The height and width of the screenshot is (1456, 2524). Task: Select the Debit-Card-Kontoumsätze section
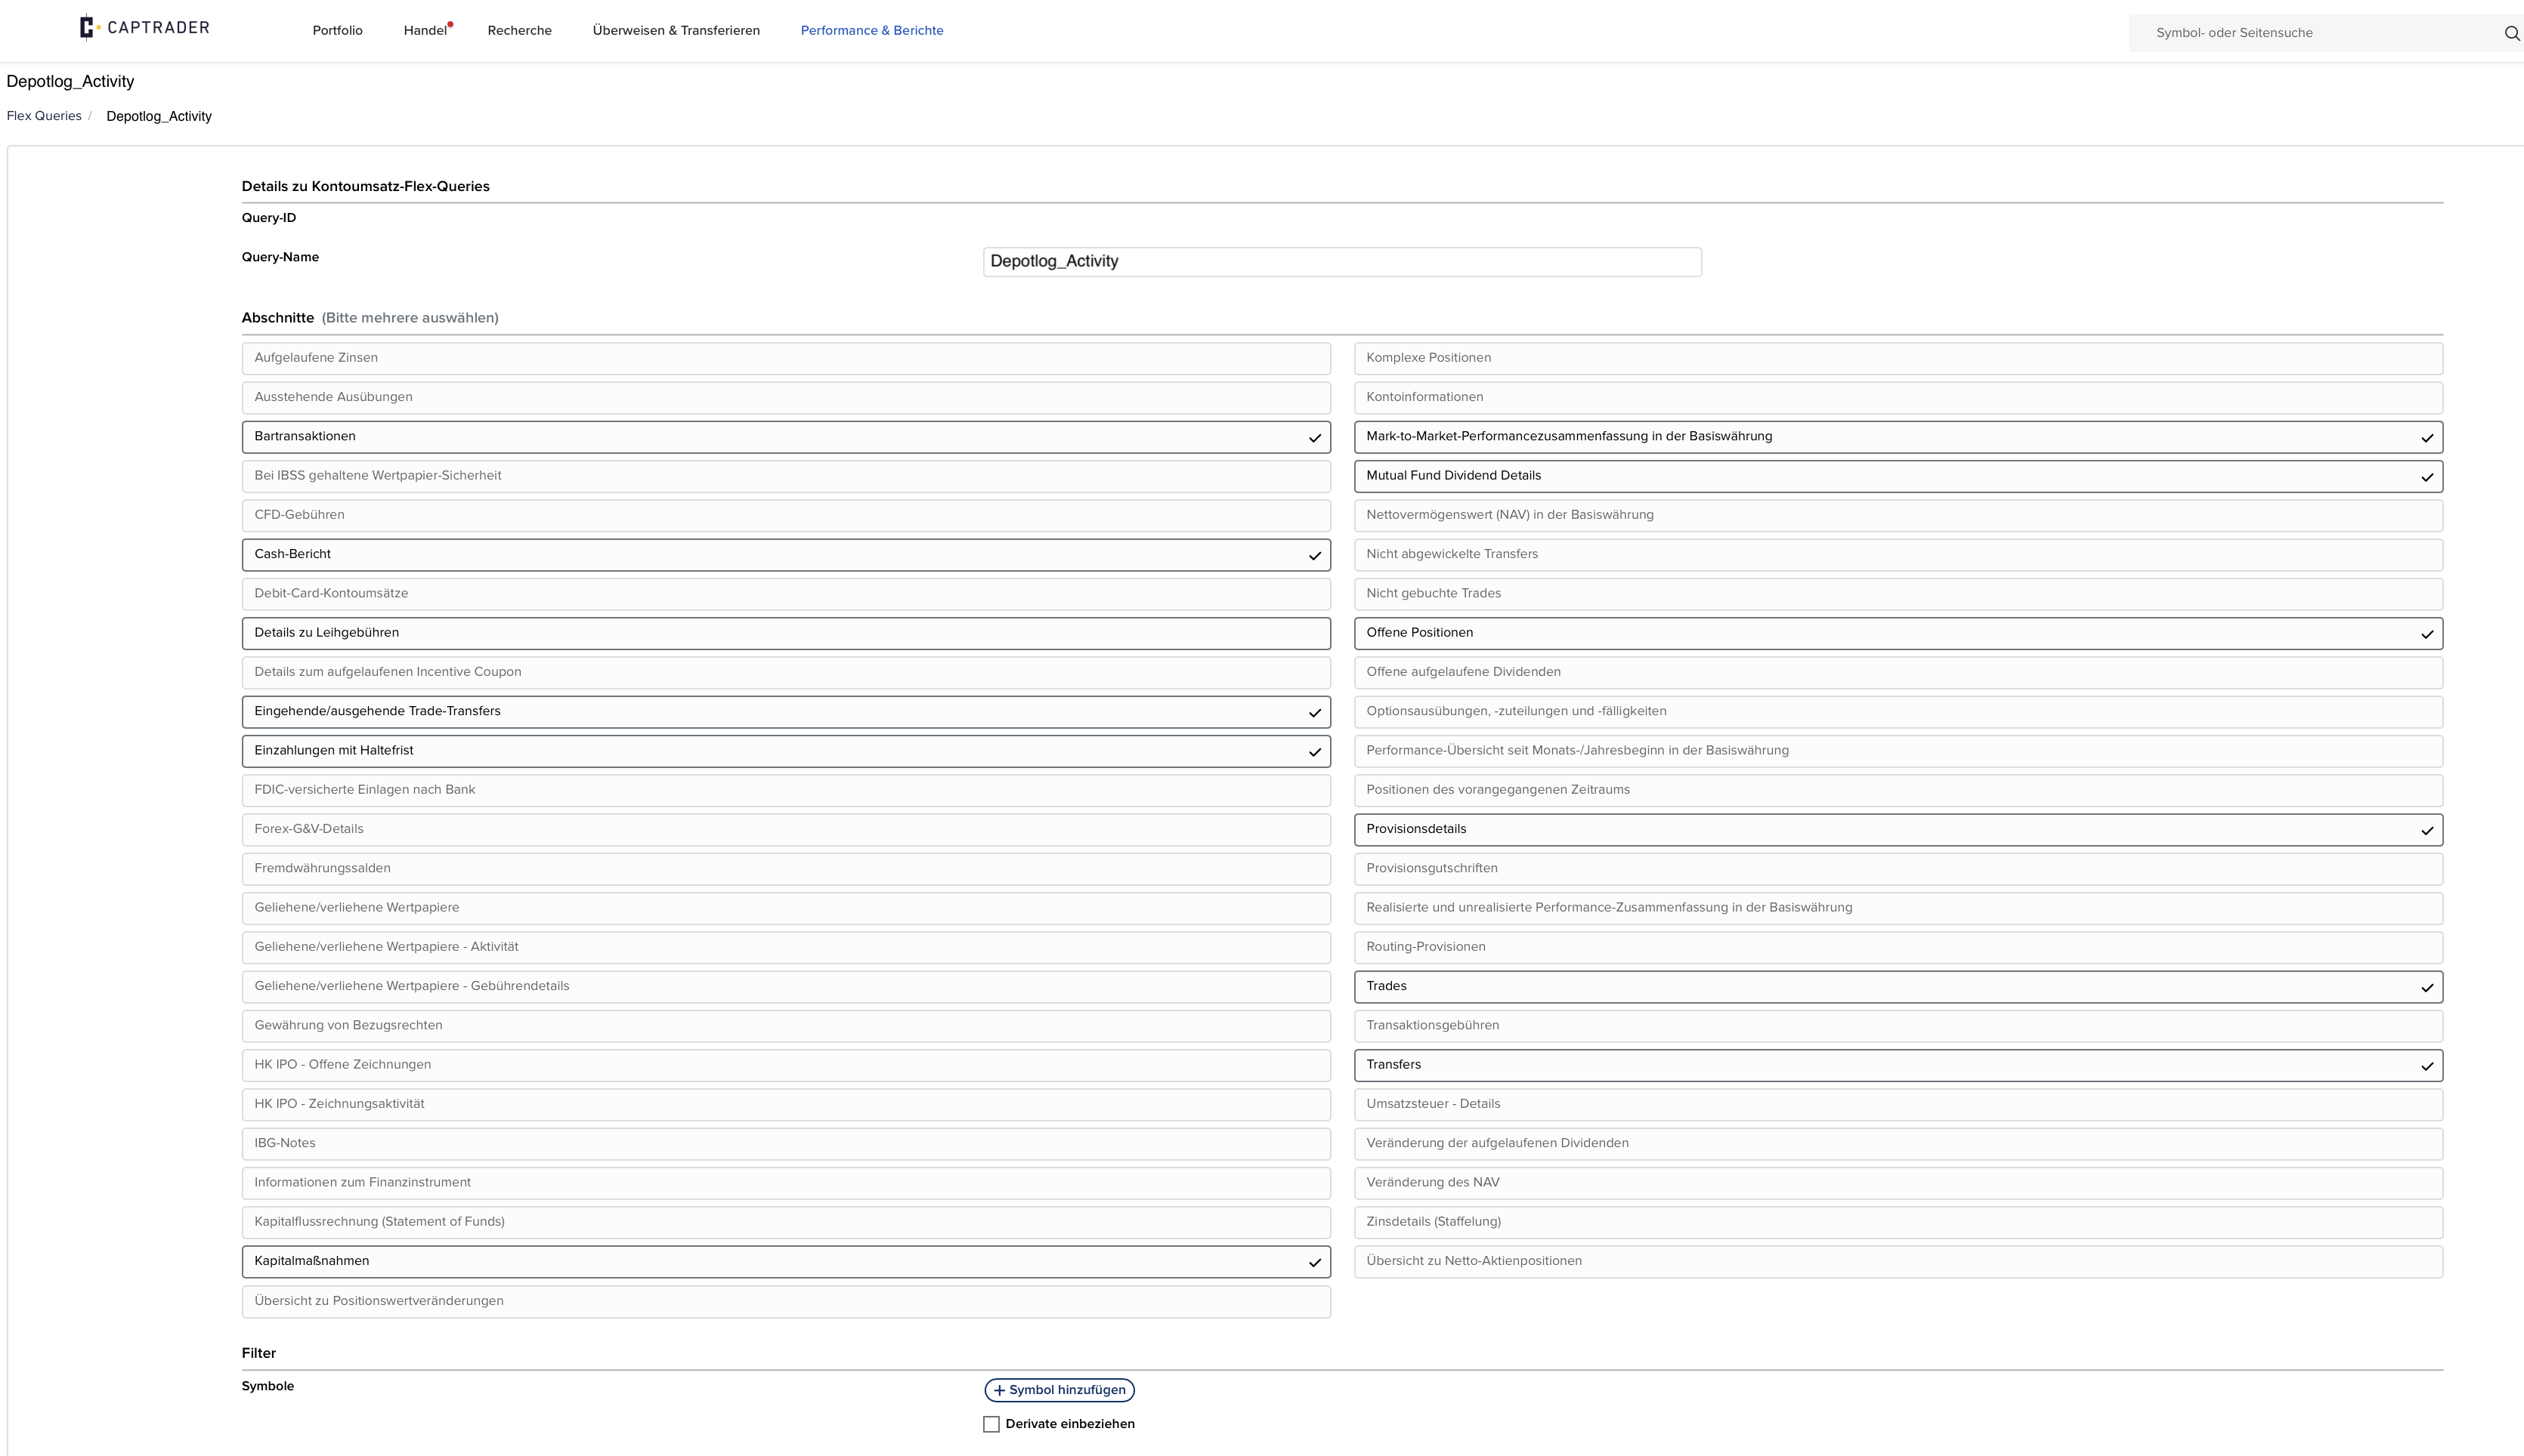pos(785,594)
